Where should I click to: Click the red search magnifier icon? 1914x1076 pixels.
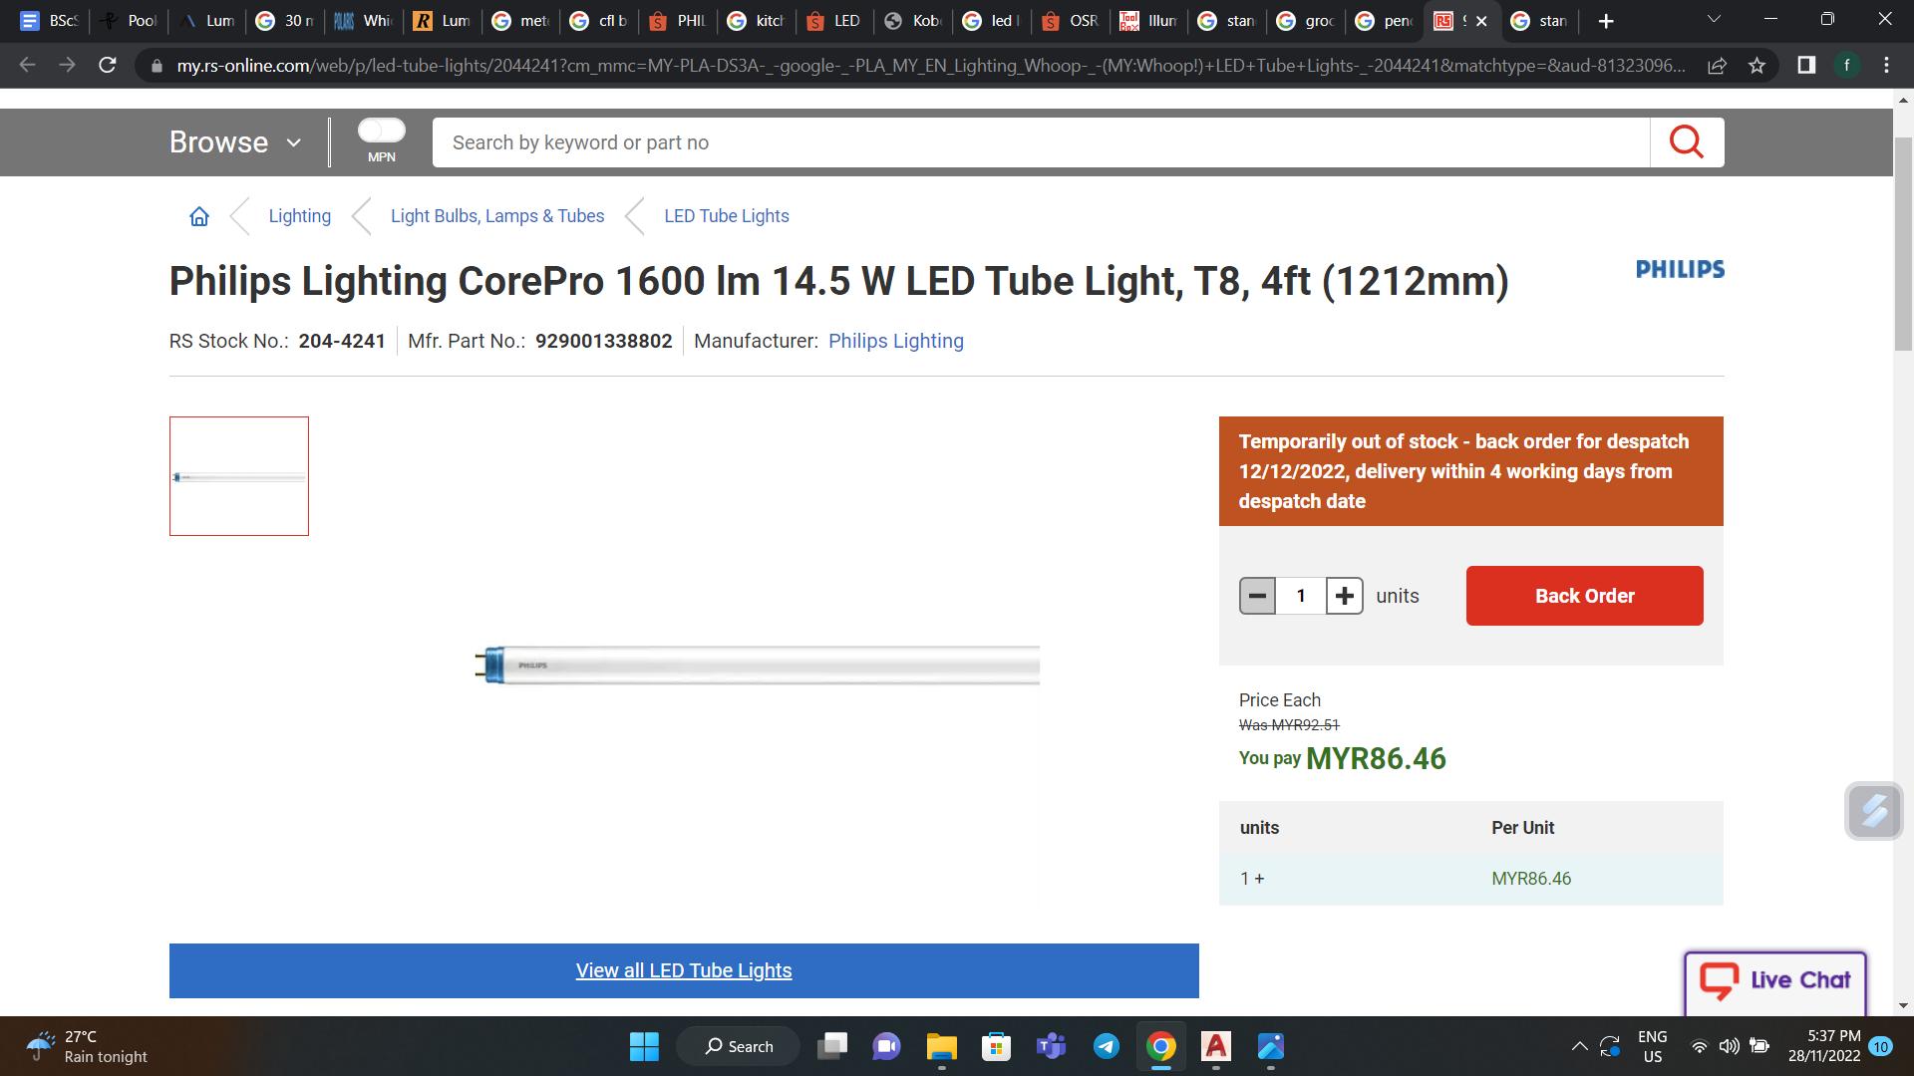pyautogui.click(x=1686, y=142)
